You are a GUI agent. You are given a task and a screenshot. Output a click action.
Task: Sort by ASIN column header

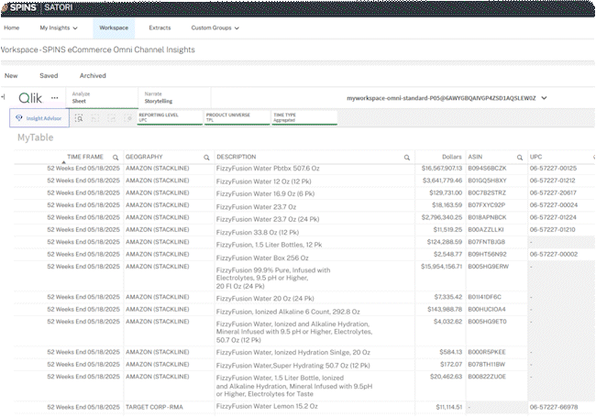click(x=475, y=157)
